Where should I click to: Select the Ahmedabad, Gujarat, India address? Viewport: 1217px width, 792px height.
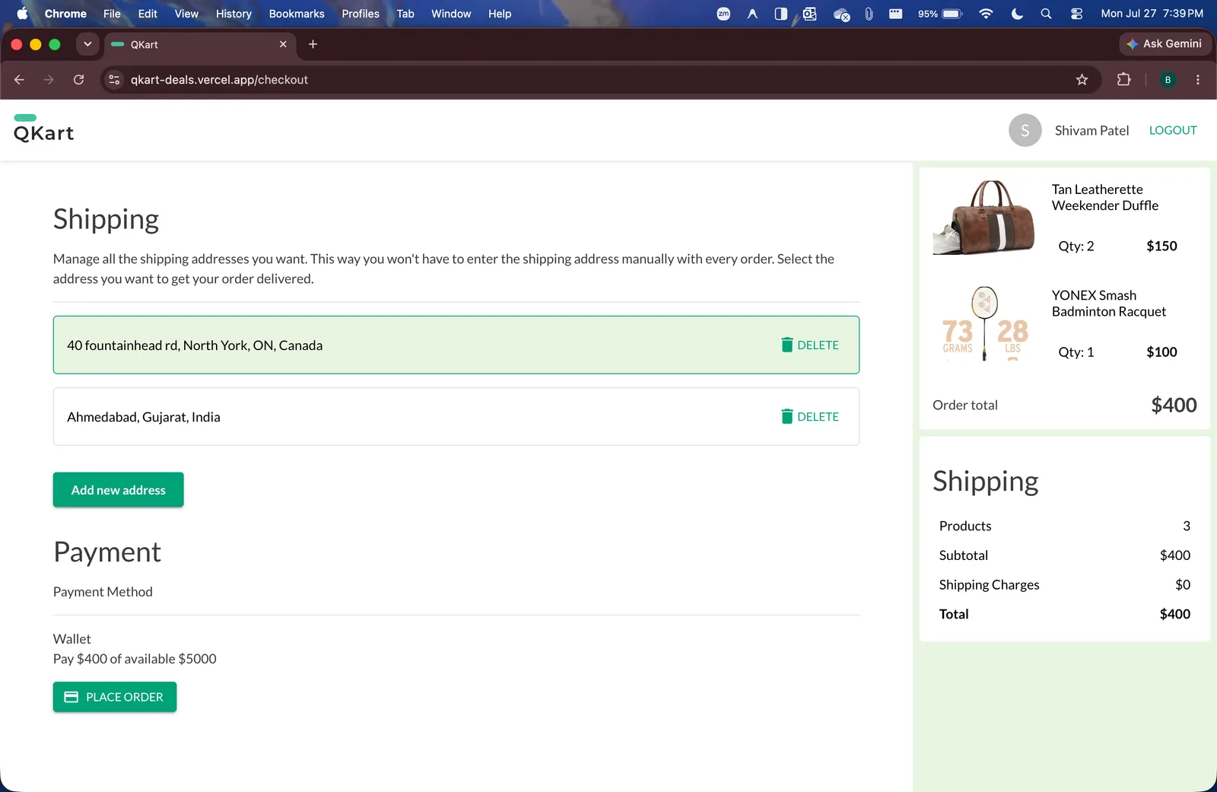tap(456, 416)
